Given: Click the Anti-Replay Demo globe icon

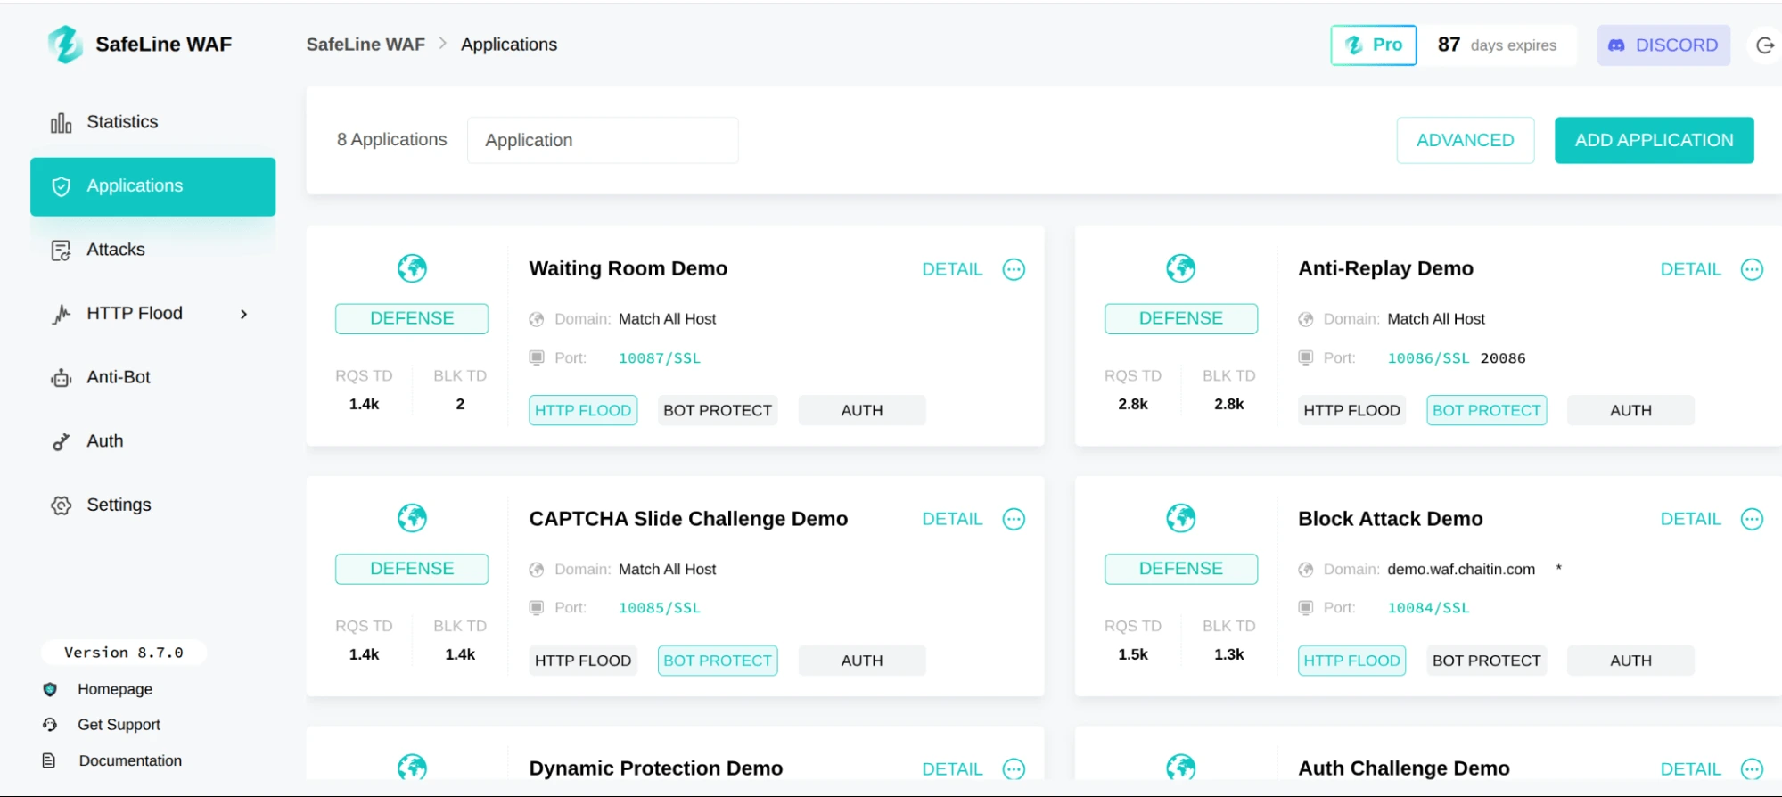Looking at the screenshot, I should (x=1181, y=267).
